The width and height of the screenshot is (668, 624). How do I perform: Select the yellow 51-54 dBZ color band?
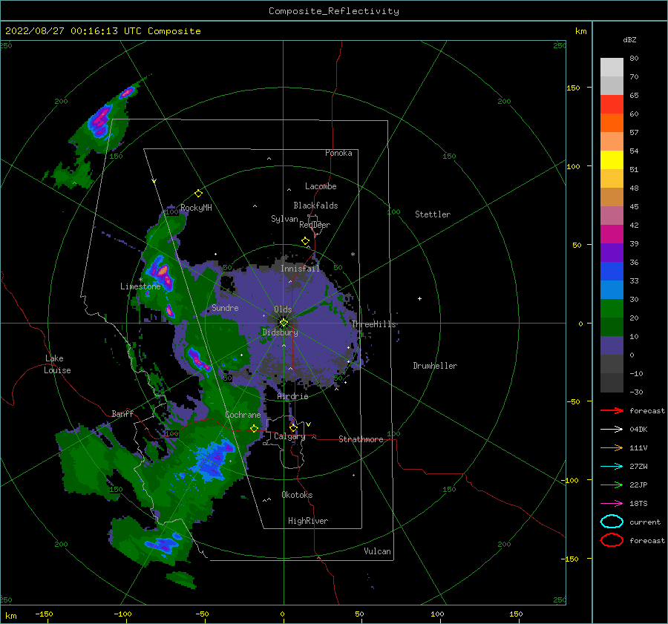point(612,160)
